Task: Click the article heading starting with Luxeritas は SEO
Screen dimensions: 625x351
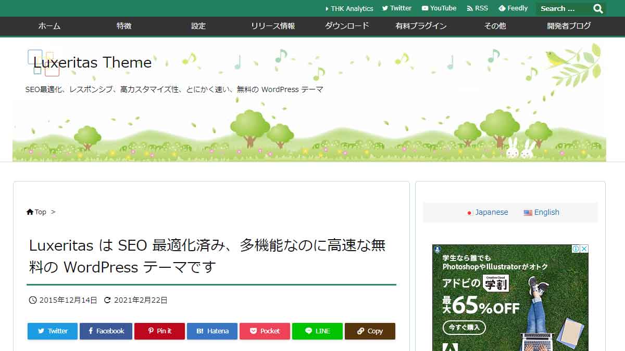Action: tap(207, 256)
